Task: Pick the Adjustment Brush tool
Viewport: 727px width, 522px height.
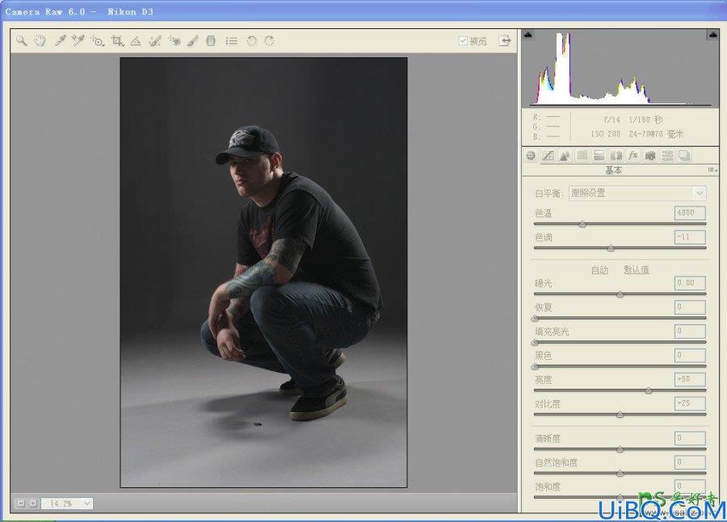Action: click(193, 41)
